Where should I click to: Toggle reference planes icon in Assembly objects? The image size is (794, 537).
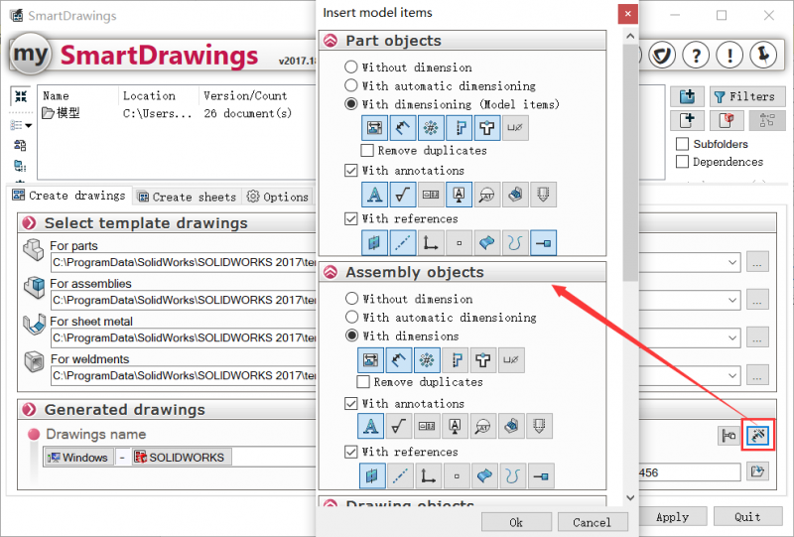tap(371, 475)
